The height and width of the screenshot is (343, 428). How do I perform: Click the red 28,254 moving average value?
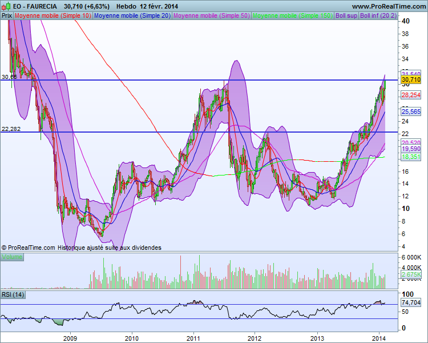pyautogui.click(x=411, y=95)
